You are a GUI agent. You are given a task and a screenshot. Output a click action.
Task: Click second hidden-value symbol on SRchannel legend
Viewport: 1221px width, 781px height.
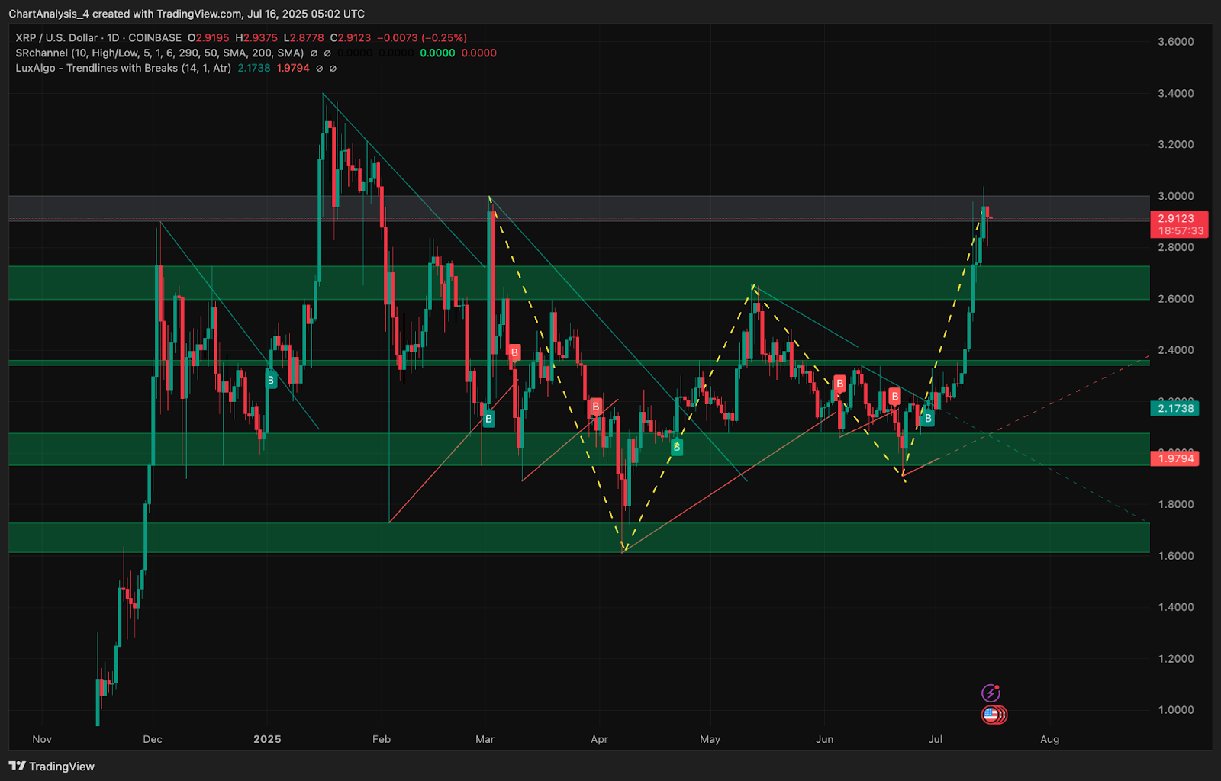click(327, 53)
